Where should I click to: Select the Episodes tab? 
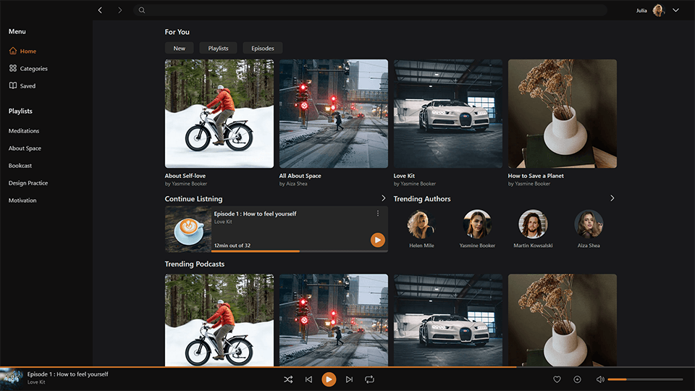[262, 49]
